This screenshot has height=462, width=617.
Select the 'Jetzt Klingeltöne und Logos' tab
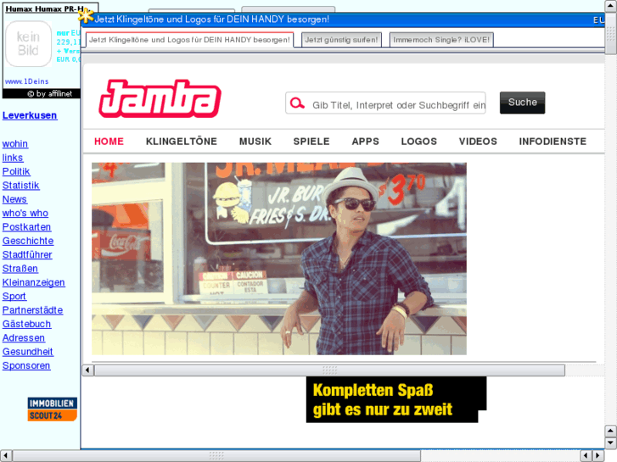(x=189, y=40)
